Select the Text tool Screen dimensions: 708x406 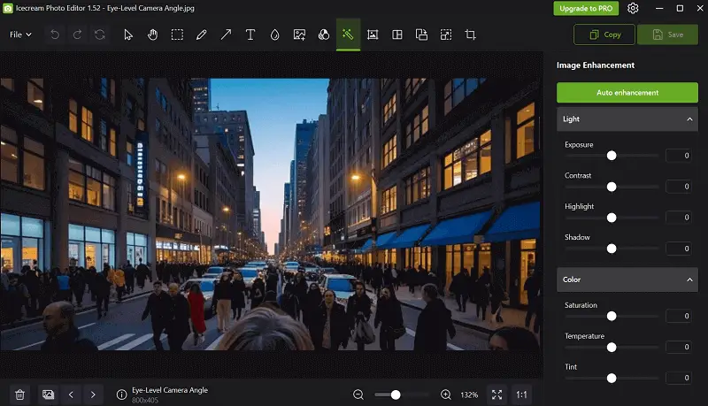tap(250, 34)
